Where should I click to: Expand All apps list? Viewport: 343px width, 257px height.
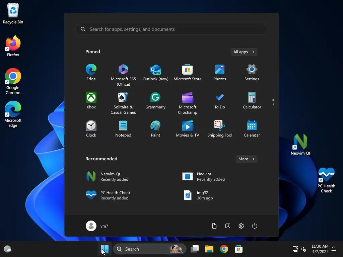coord(244,52)
